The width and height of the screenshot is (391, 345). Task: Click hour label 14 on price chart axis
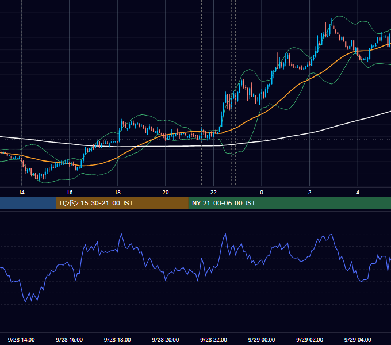point(21,193)
